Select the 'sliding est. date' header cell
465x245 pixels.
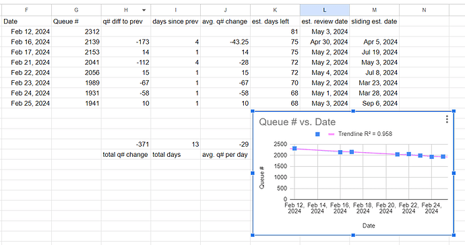point(374,22)
